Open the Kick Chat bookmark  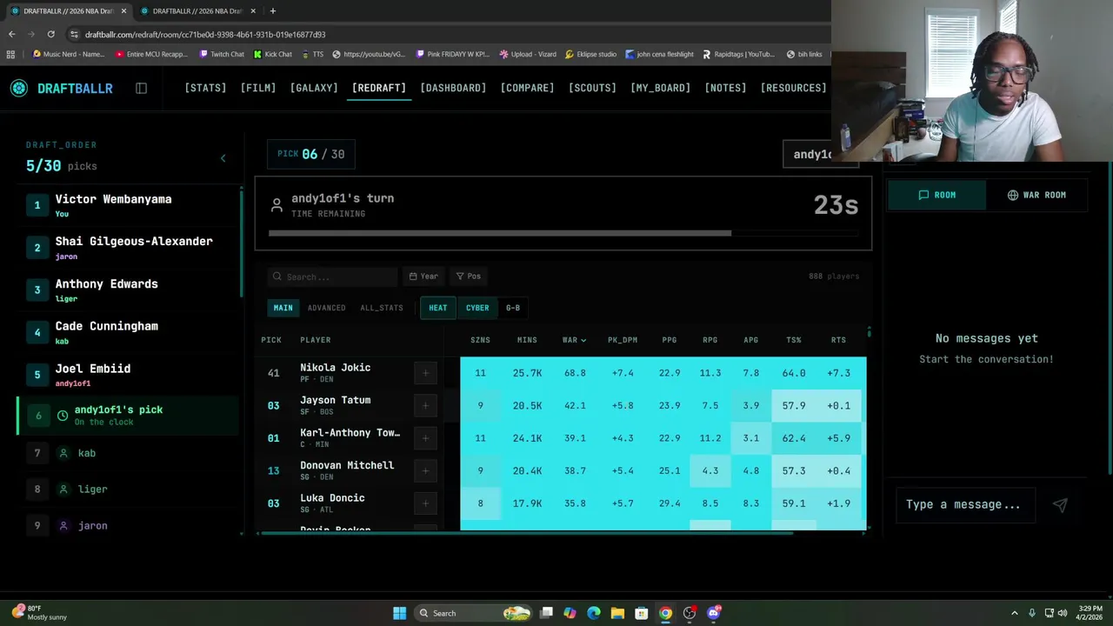272,54
